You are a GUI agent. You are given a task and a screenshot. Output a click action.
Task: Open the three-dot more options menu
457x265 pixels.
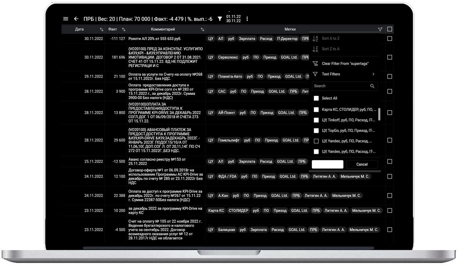tap(247, 19)
